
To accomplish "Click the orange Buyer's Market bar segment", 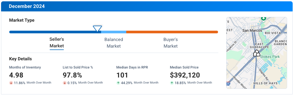I will 172,32.
